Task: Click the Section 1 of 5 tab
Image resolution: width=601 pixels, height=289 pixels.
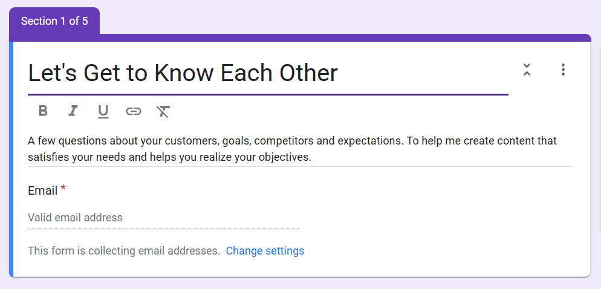Action: [54, 21]
